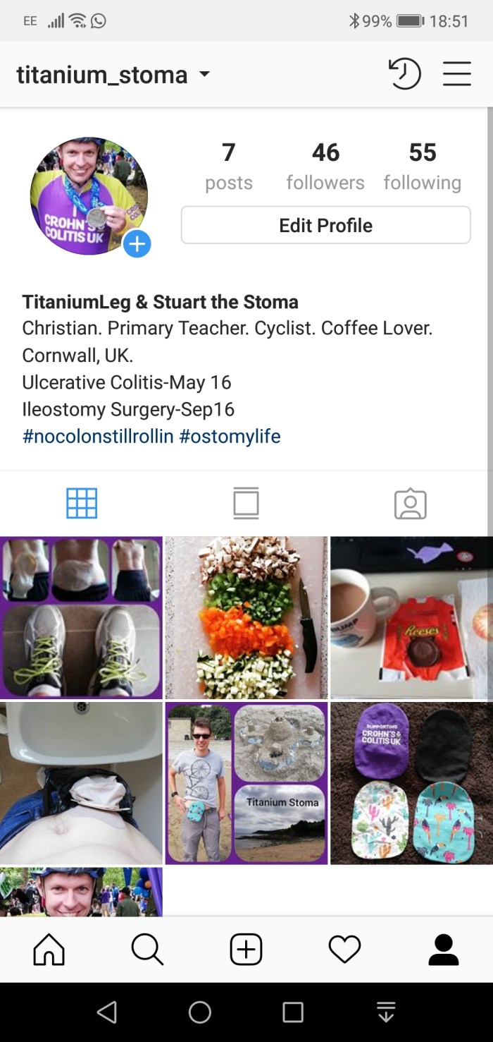Open the #ostomylife hashtag link
The image size is (493, 1042).
230,436
